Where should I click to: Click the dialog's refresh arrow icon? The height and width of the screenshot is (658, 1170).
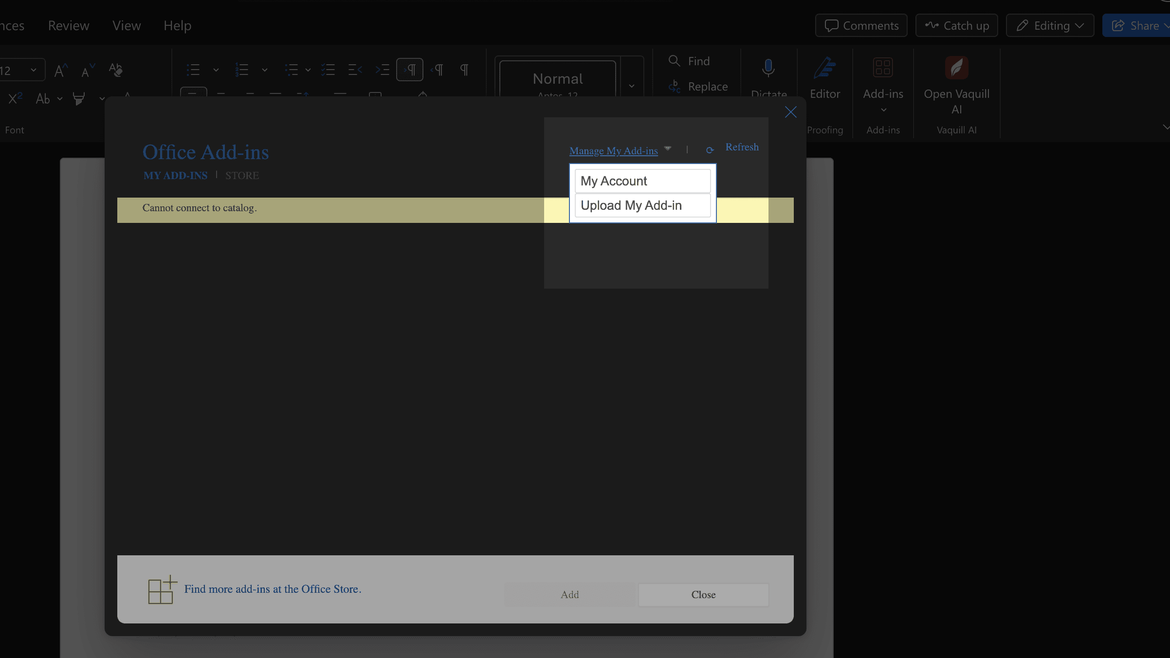pos(710,150)
